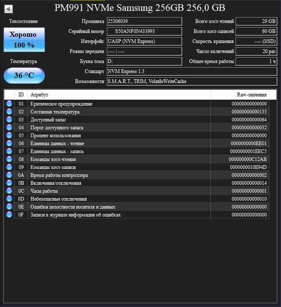Click the Атрибут column header
Image resolution: width=281 pixels, height=307 pixels.
click(x=119, y=95)
